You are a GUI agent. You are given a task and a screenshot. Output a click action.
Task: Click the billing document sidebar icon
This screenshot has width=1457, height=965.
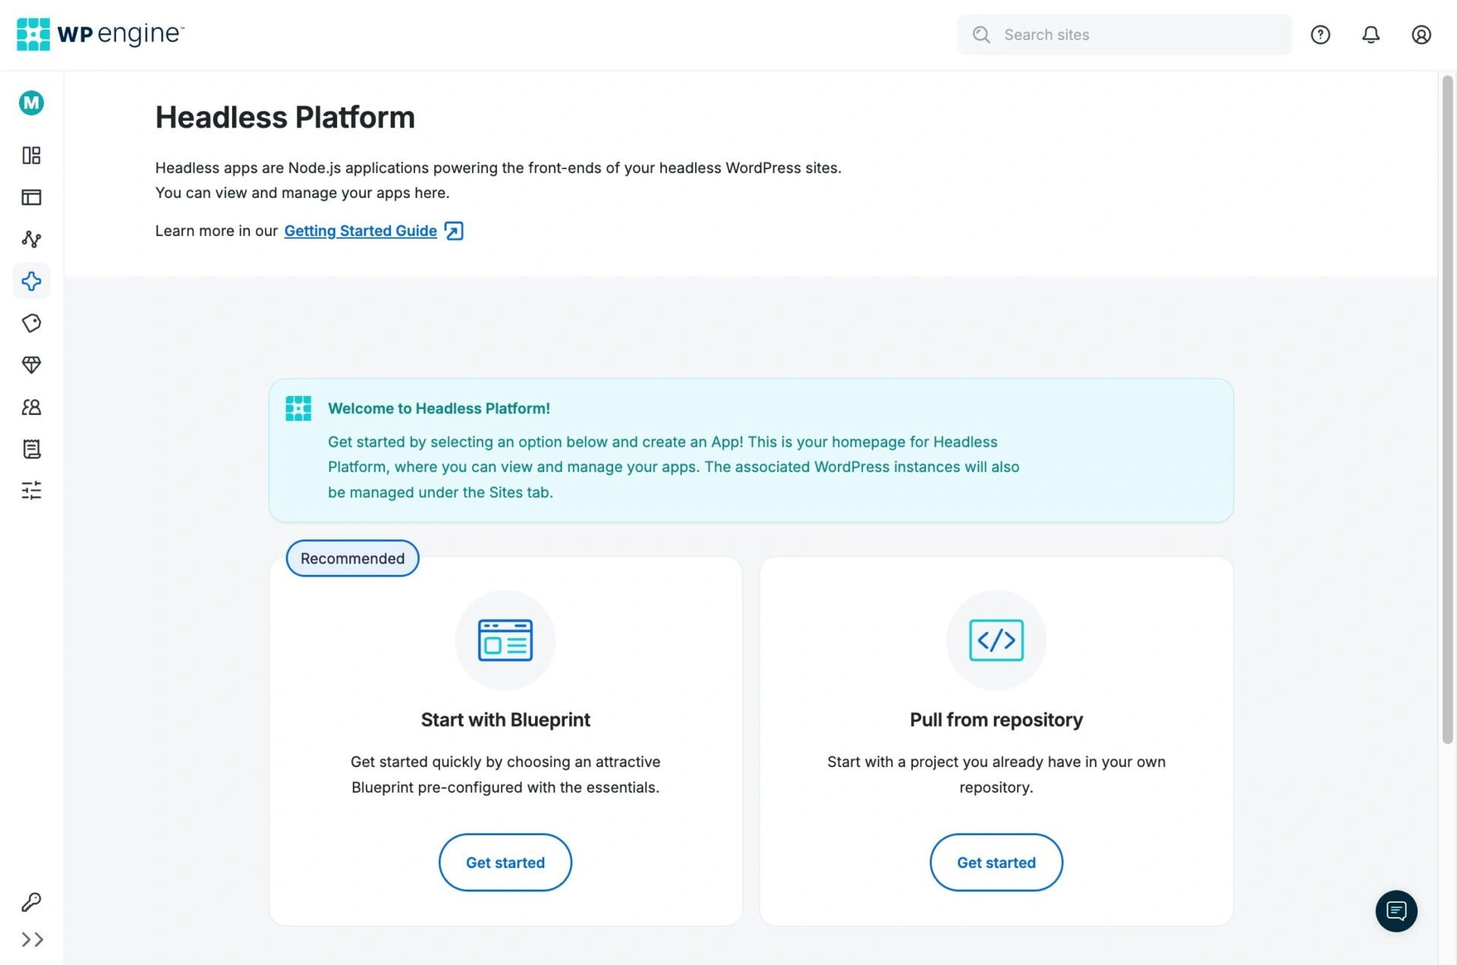tap(31, 449)
